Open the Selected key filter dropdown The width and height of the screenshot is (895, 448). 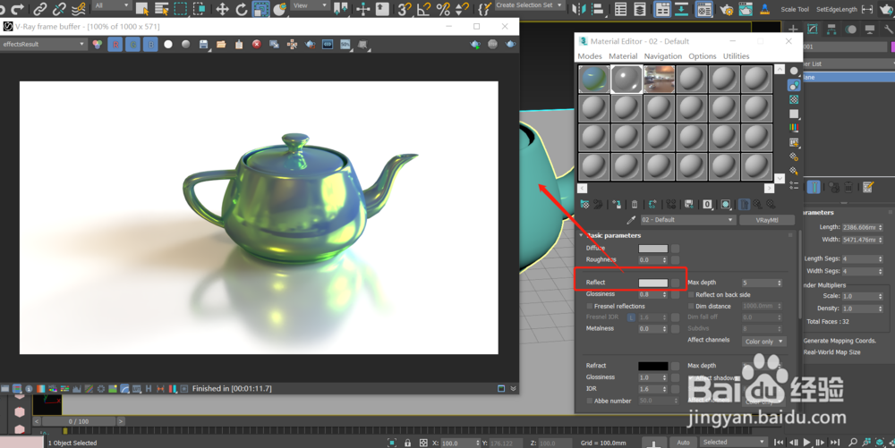coord(733,443)
